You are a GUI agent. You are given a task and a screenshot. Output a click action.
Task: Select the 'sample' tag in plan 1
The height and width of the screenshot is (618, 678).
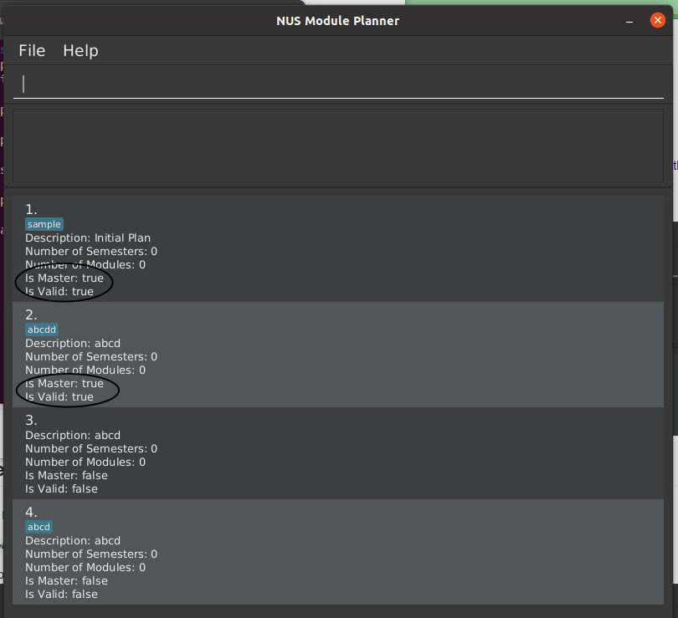point(44,224)
